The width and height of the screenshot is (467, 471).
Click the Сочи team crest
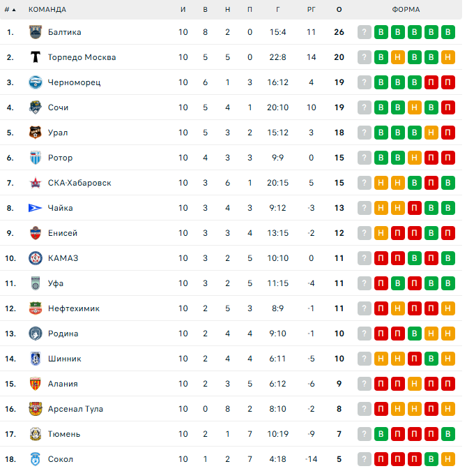tap(36, 107)
